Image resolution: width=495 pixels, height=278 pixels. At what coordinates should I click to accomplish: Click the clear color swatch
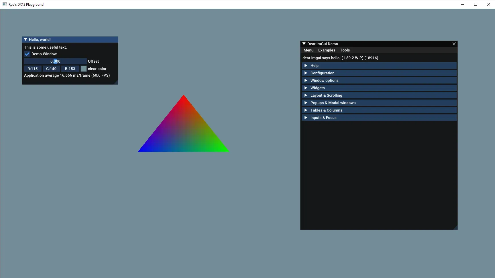[83, 69]
